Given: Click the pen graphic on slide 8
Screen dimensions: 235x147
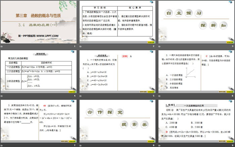Looking at the screenshot, I should tap(152, 138).
